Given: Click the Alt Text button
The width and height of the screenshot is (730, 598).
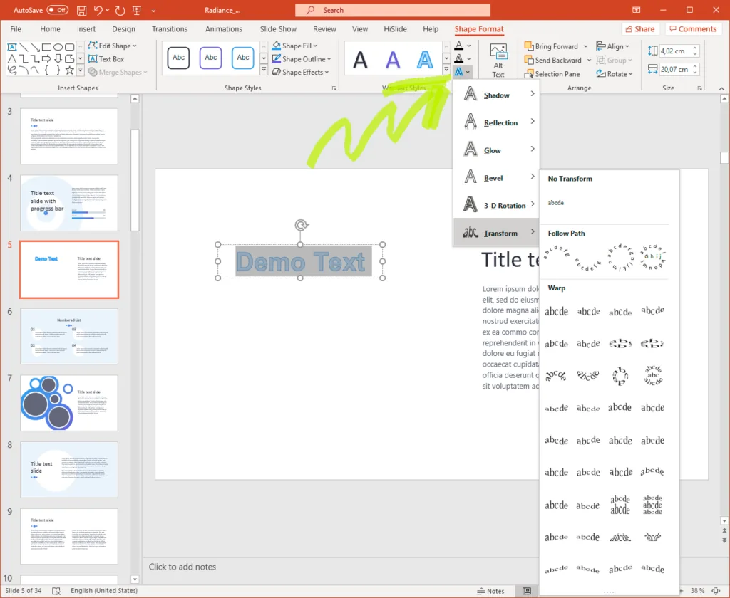Looking at the screenshot, I should (x=498, y=61).
